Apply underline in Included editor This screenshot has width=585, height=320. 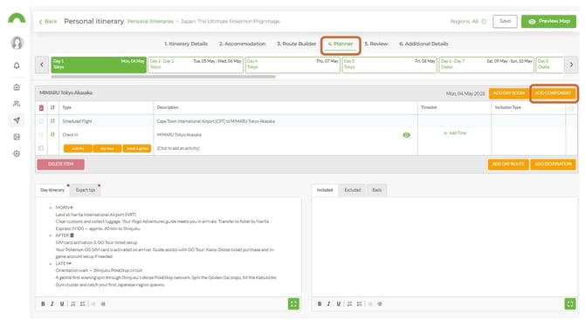(x=339, y=304)
